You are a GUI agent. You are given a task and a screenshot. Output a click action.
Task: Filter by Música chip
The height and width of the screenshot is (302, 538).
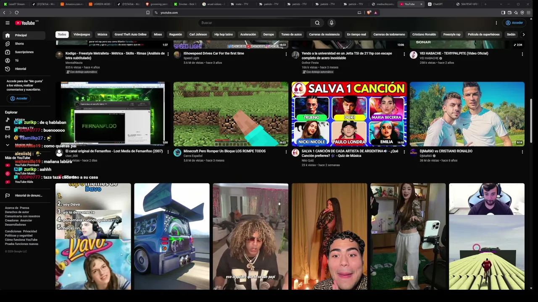point(102,34)
